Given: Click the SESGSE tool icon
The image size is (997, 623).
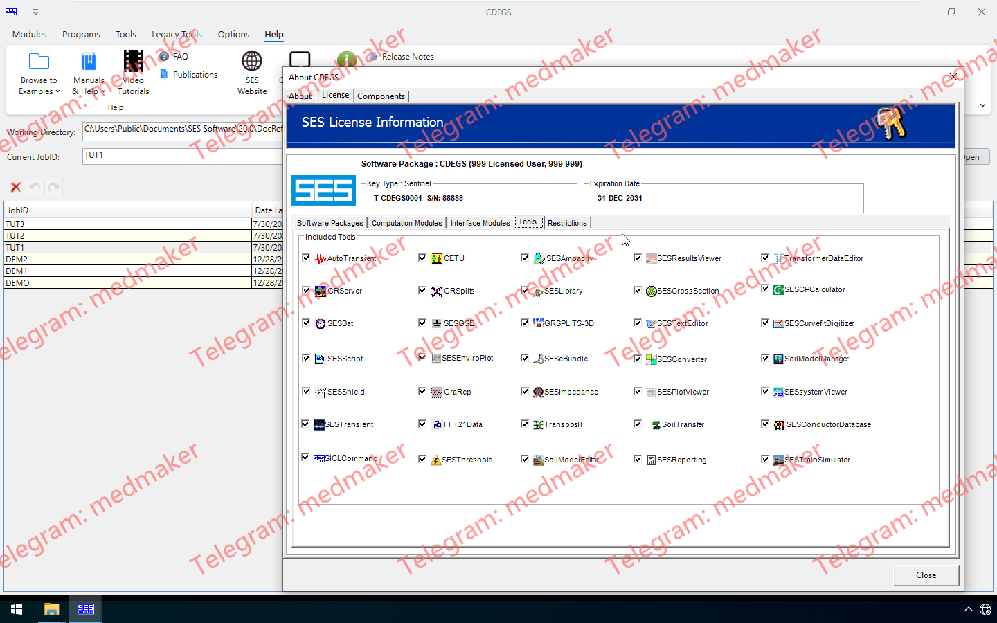Looking at the screenshot, I should [436, 324].
